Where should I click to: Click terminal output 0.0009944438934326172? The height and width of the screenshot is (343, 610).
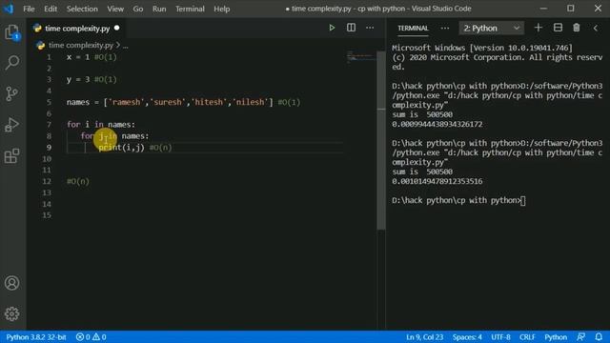point(437,124)
